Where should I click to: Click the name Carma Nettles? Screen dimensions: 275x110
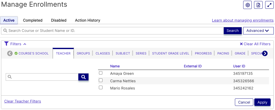[x=123, y=81]
